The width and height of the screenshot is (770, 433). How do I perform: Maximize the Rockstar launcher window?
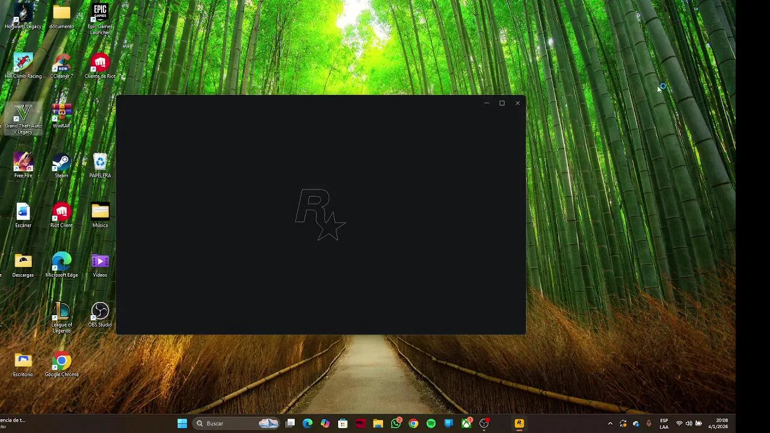coord(502,103)
